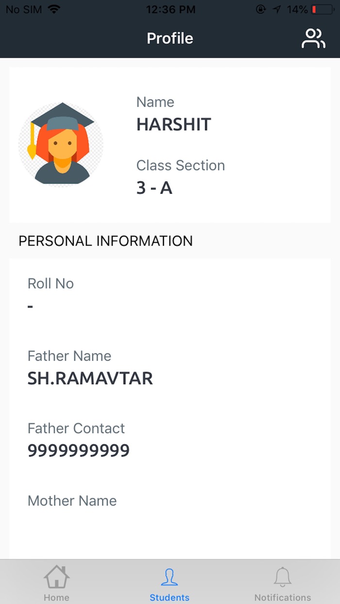Select the Students tab
The width and height of the screenshot is (340, 604).
click(170, 582)
